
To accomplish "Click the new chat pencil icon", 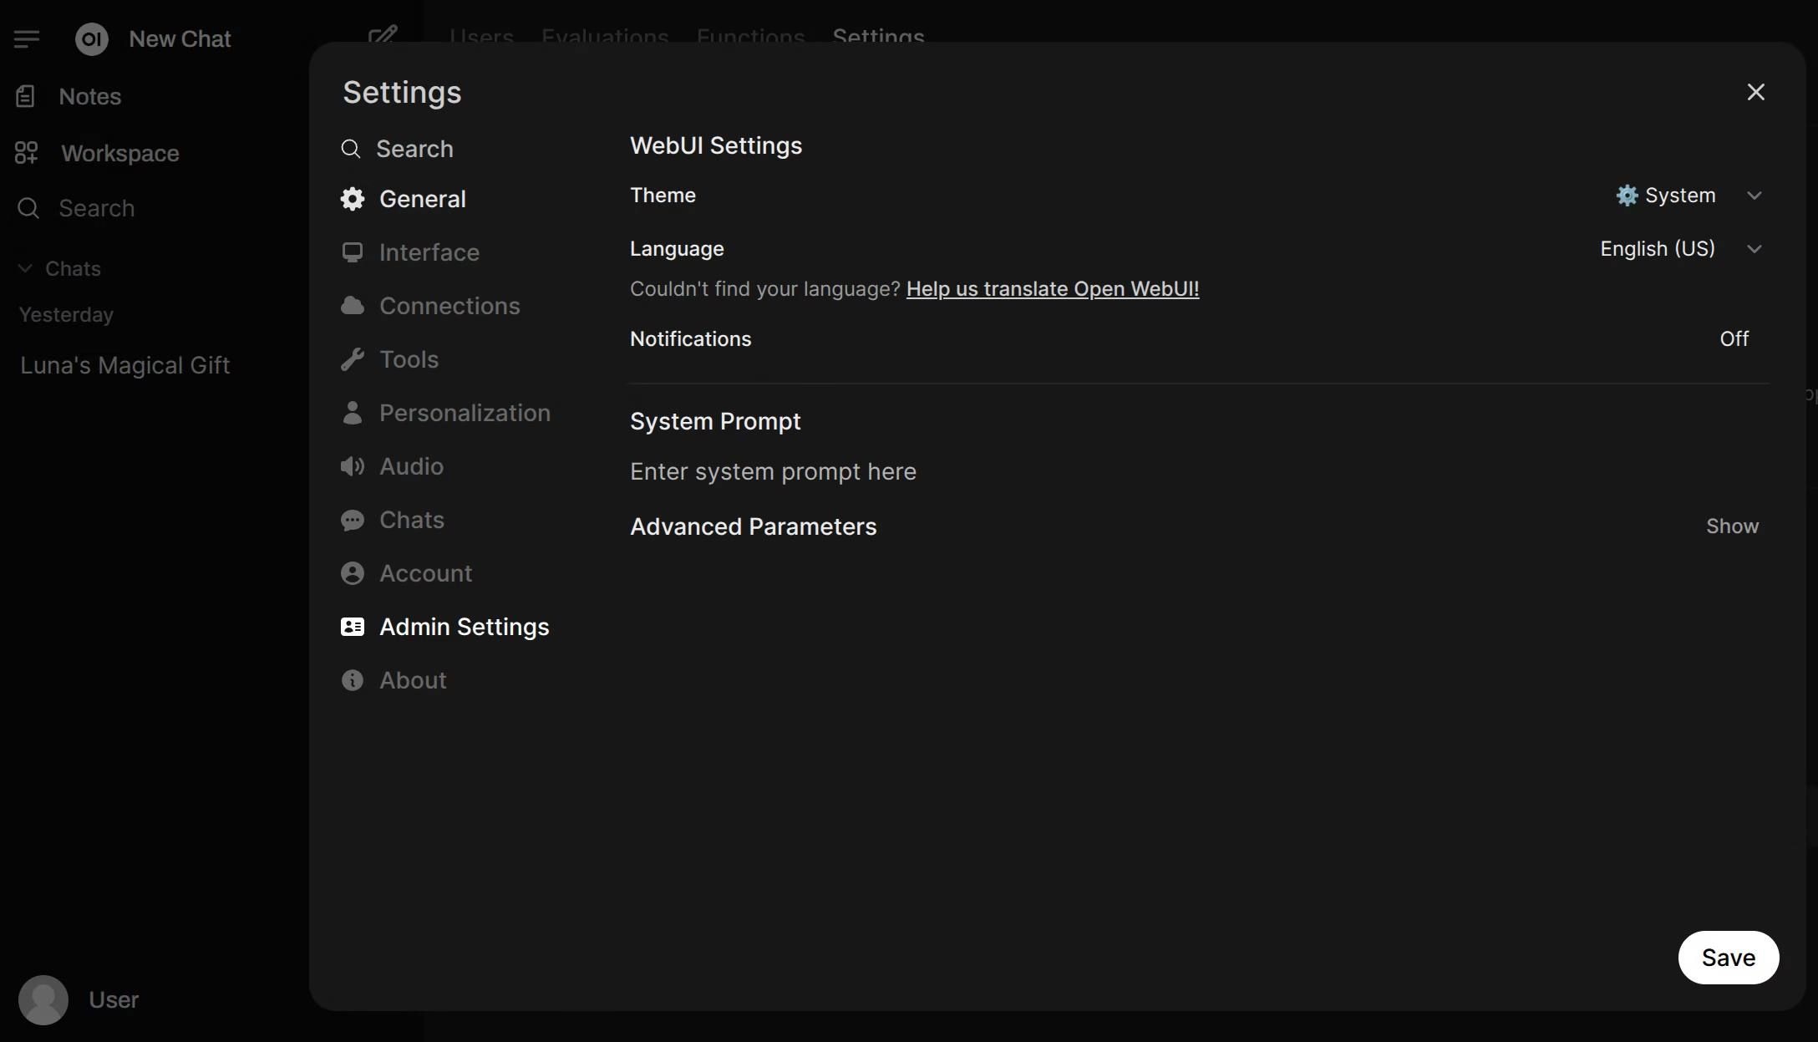I will tap(383, 36).
